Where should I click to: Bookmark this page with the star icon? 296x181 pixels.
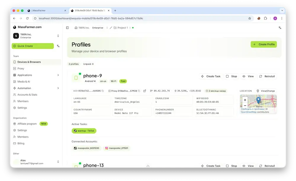(x=250, y=18)
